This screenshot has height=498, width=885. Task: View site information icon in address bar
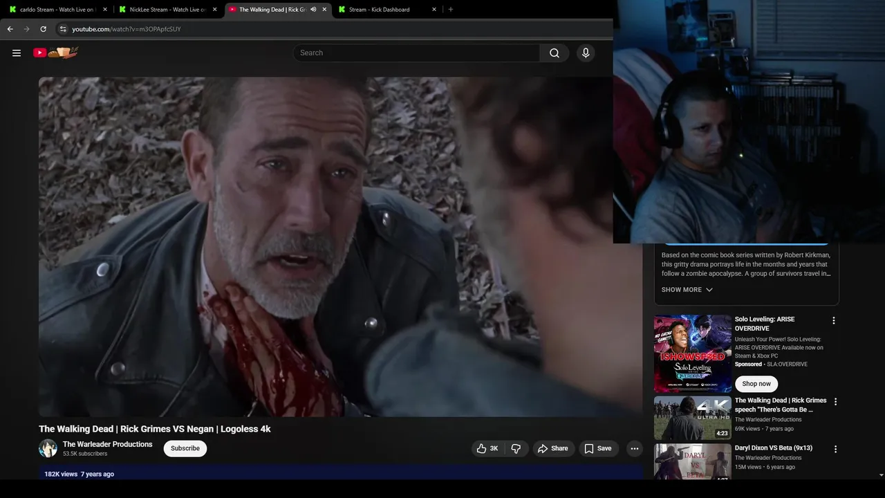click(62, 29)
